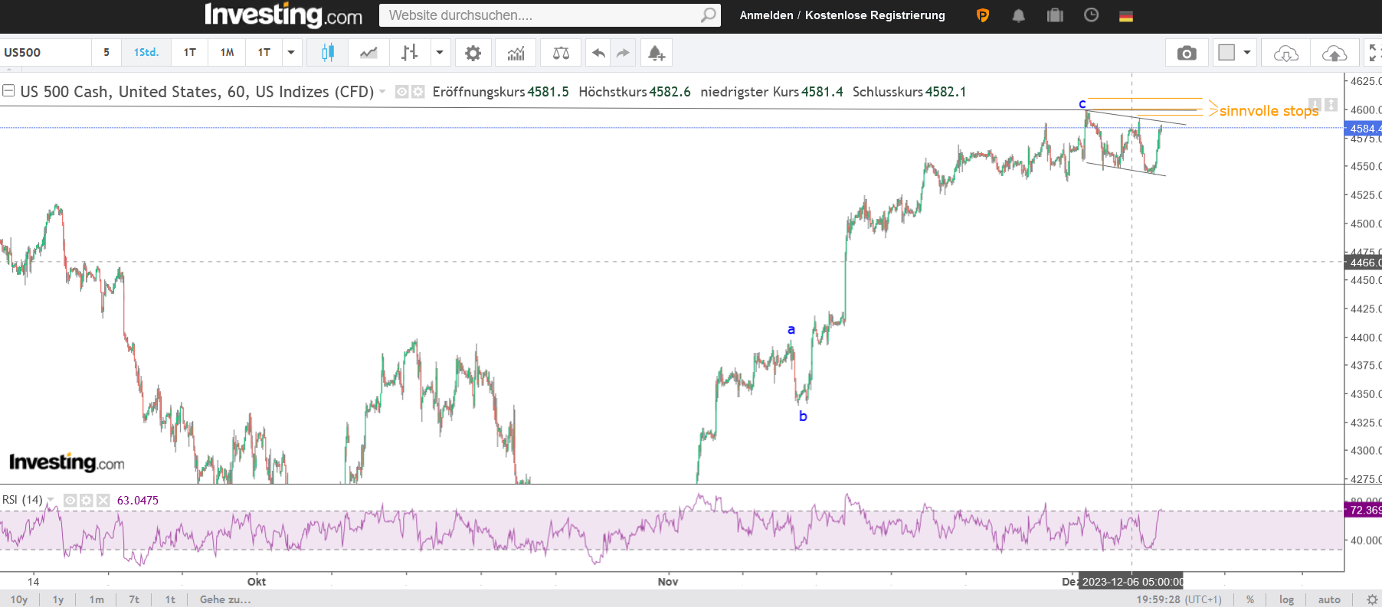Expand the RSI (14) legend arrow

click(x=51, y=500)
